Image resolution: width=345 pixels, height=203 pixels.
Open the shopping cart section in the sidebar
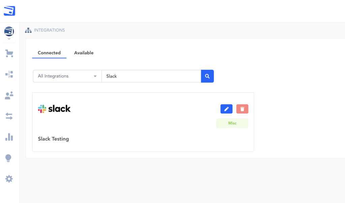tap(9, 53)
